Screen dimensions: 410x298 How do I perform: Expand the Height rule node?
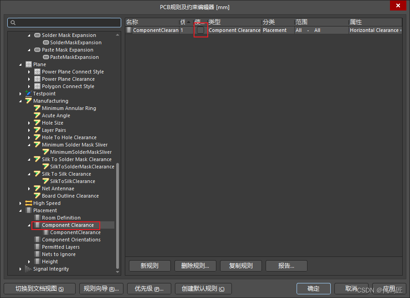click(x=29, y=261)
